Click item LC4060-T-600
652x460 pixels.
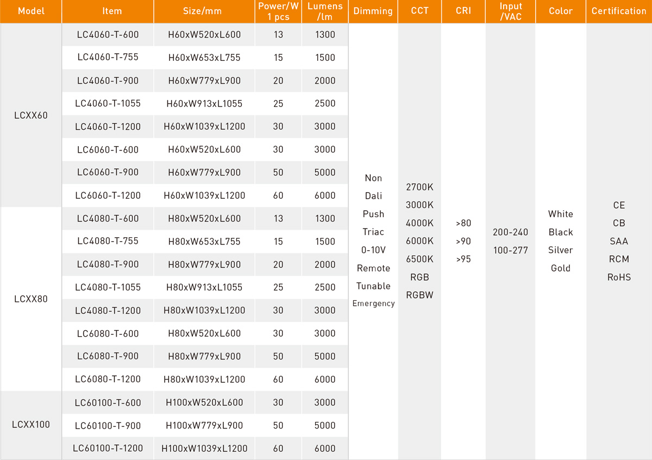(x=108, y=35)
